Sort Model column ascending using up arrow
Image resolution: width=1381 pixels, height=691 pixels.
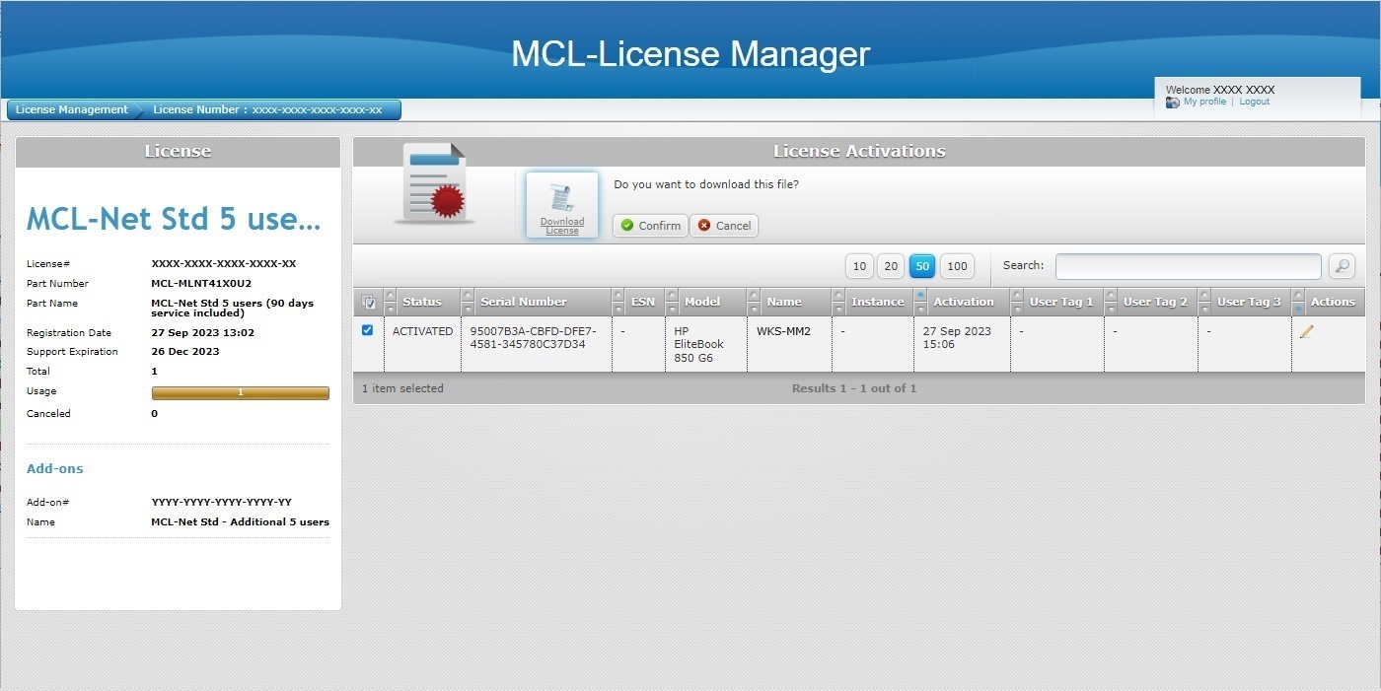click(672, 295)
